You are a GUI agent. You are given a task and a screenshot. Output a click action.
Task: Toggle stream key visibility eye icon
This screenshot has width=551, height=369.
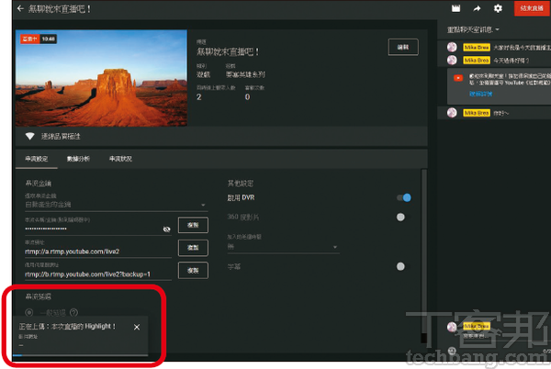pos(166,229)
